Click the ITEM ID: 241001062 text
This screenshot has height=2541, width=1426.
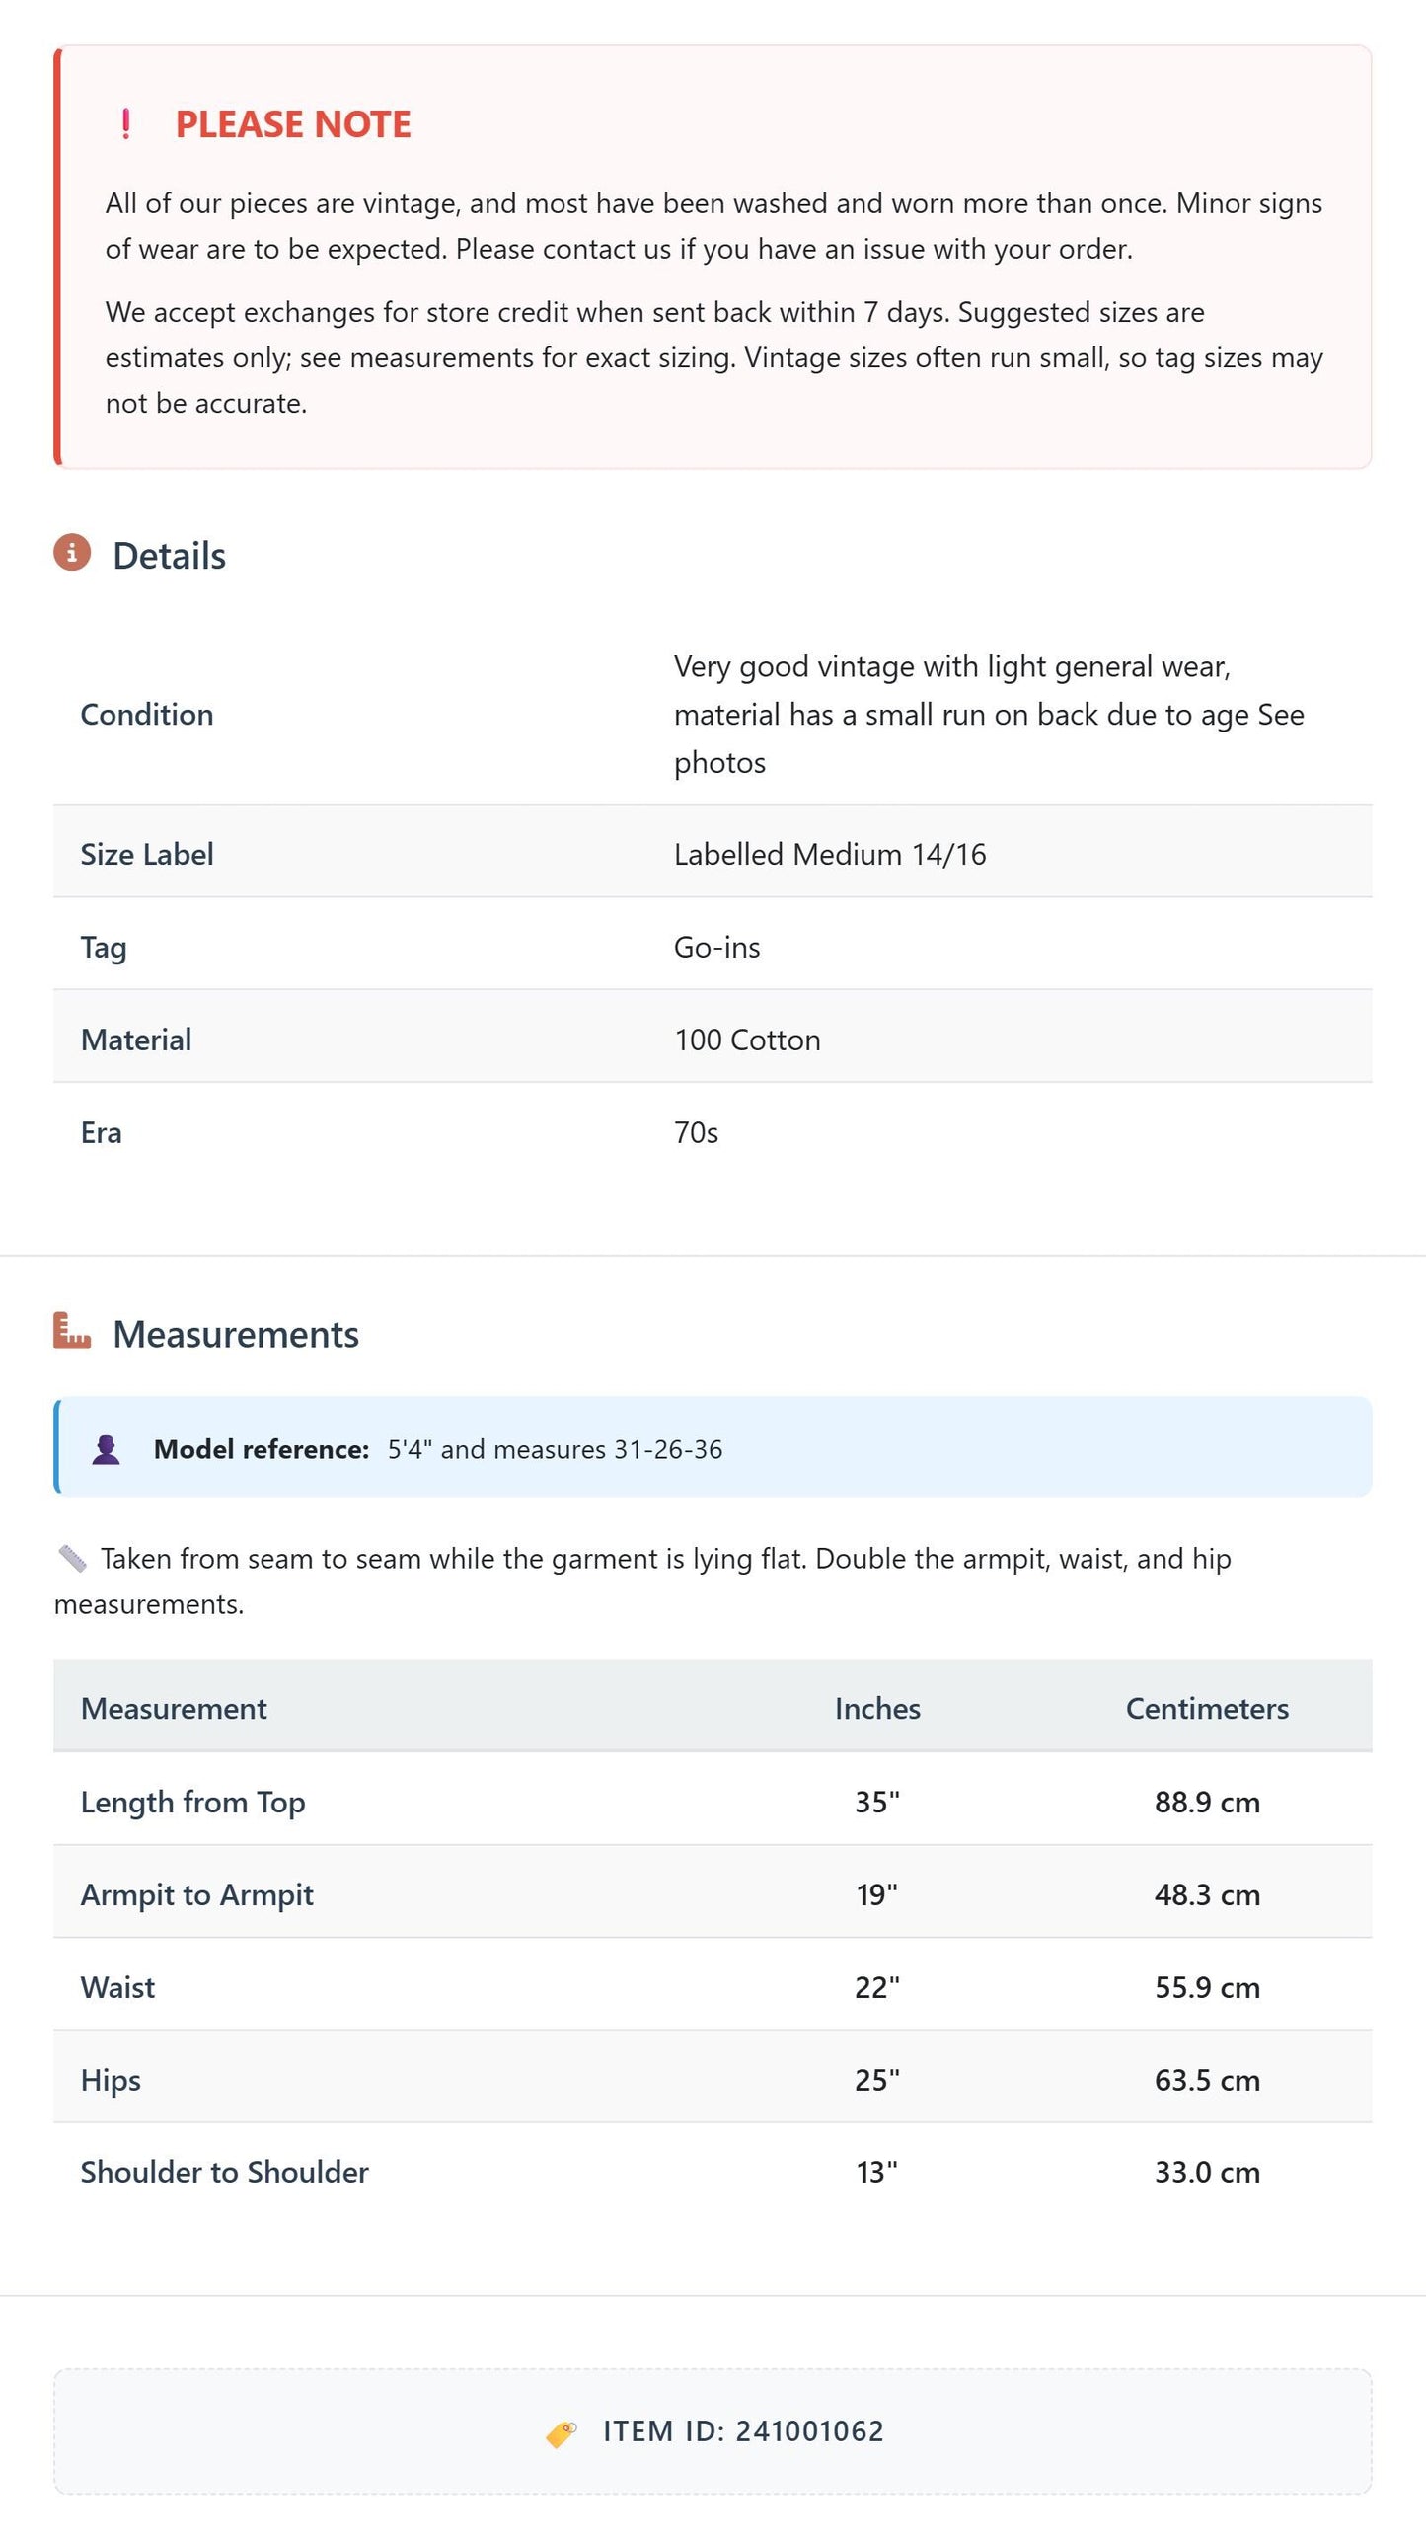click(x=743, y=2431)
